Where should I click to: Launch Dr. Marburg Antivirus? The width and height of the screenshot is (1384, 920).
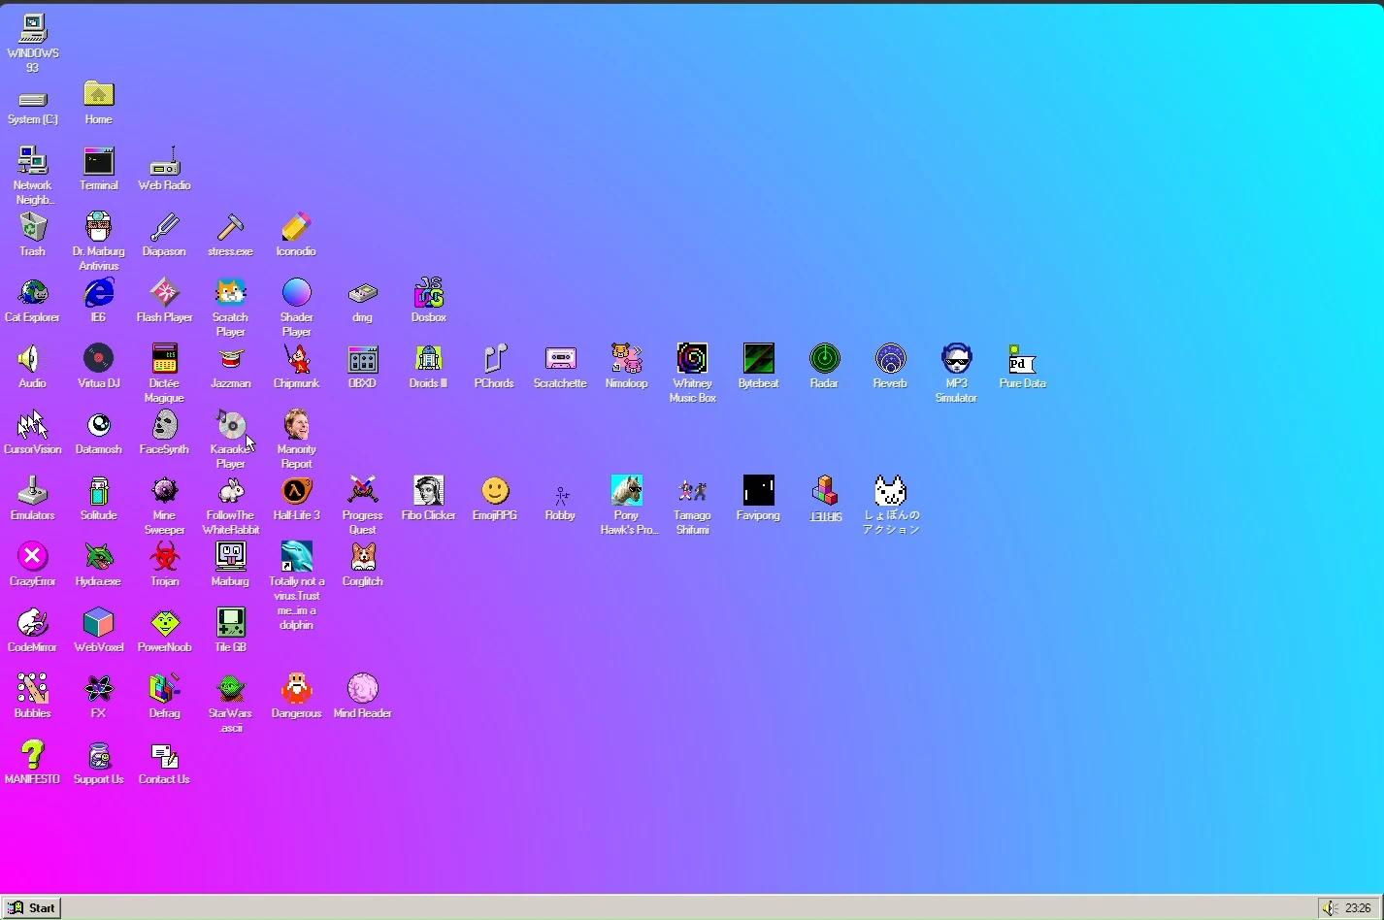pos(98,227)
